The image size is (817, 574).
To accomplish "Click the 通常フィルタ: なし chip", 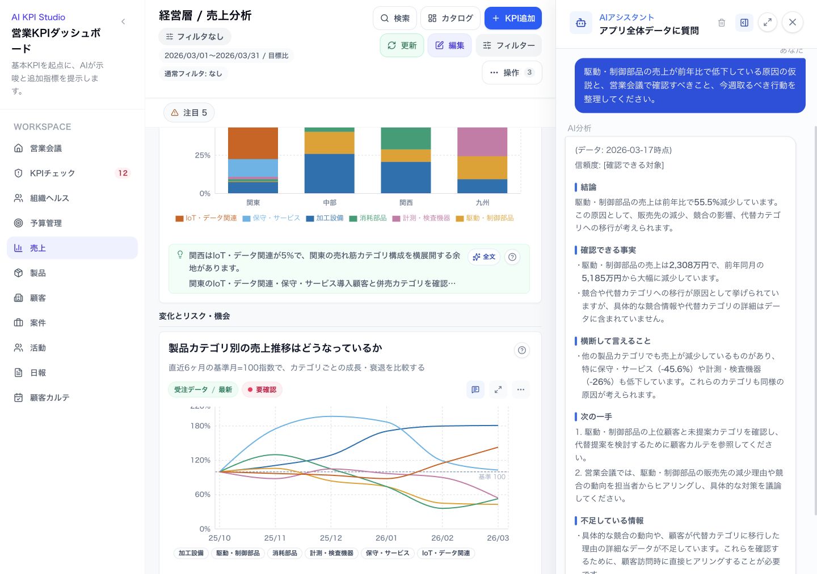I will 193,74.
